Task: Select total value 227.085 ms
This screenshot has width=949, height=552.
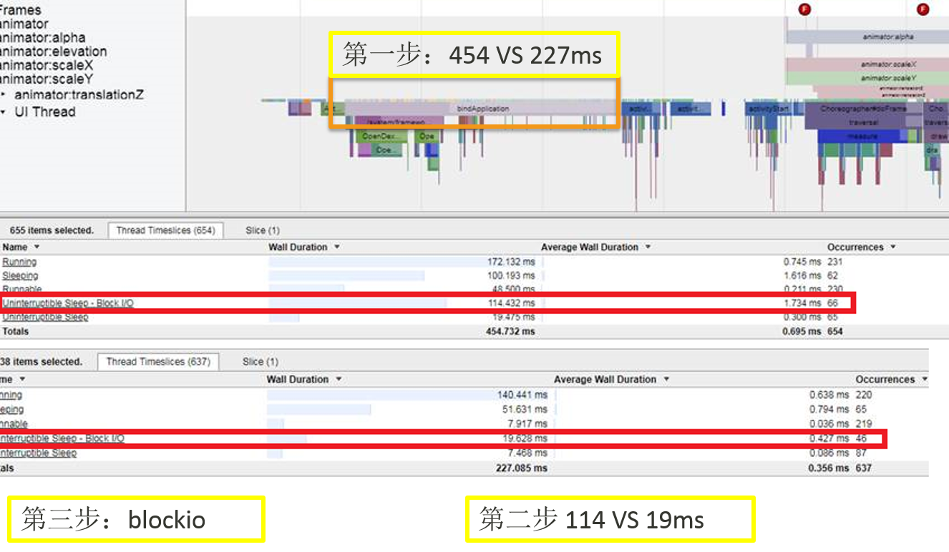Action: 522,468
